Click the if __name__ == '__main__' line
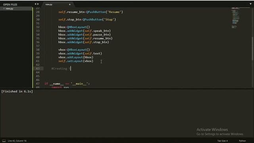Viewport: 254px width, 143px height. tap(67, 84)
